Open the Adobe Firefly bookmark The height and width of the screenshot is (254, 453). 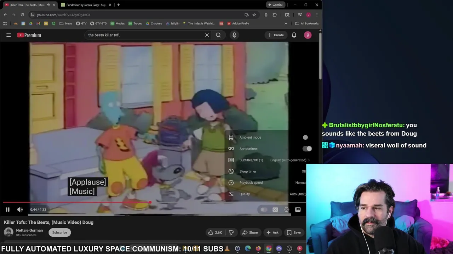(238, 24)
